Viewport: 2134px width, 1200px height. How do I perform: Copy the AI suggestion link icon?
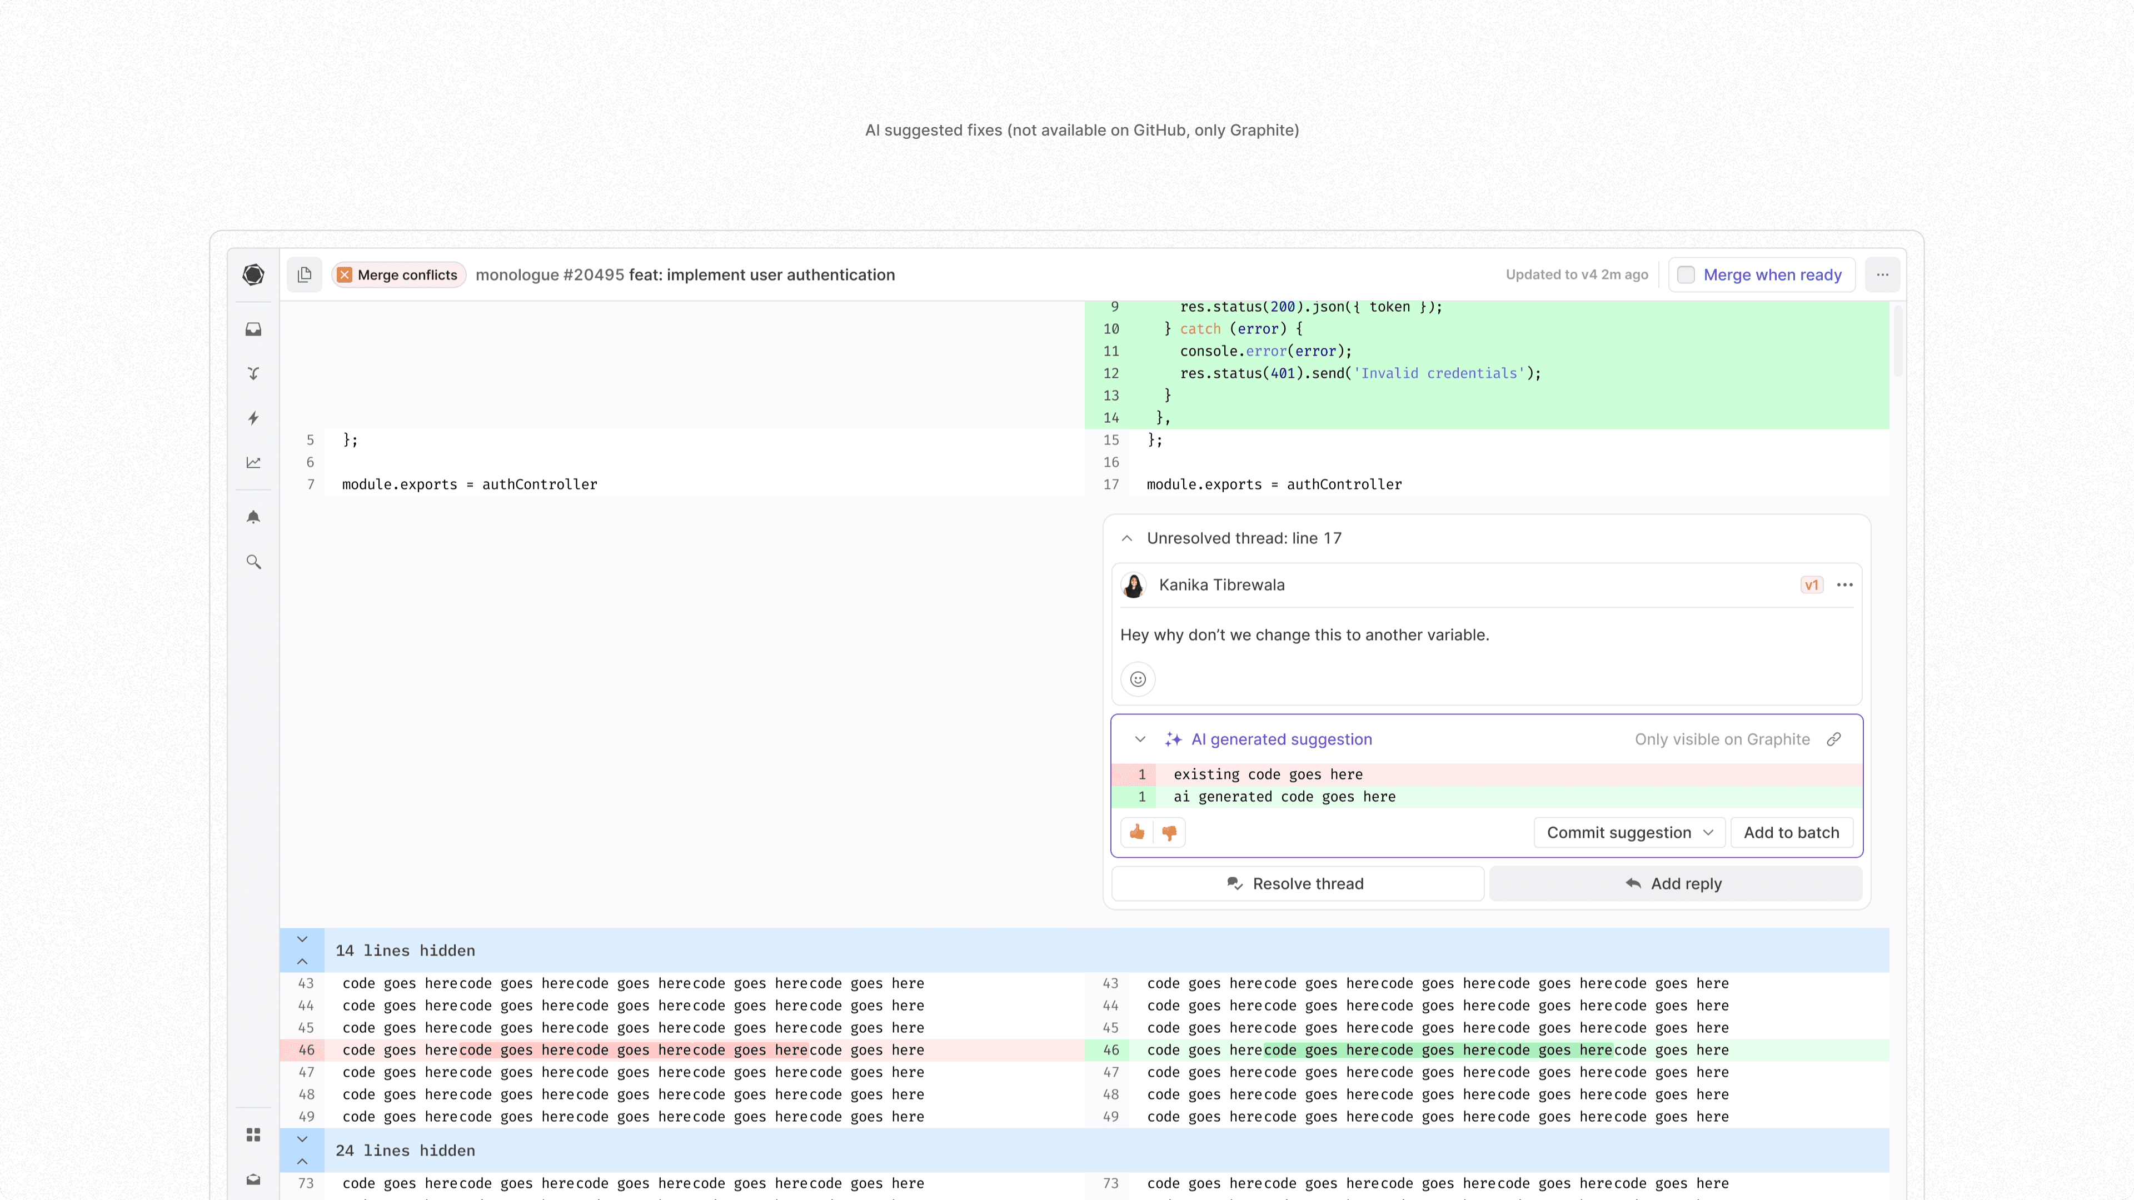click(x=1833, y=739)
